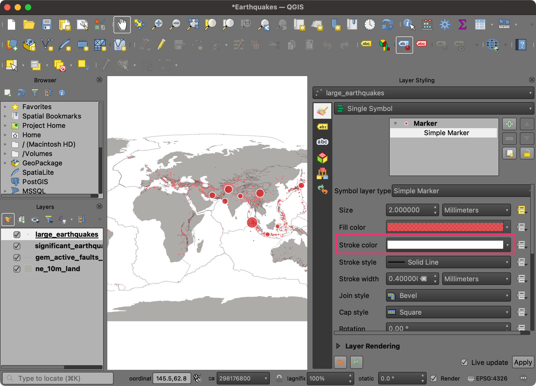This screenshot has width=536, height=386.
Task: Open the Stroke style Solid Line dropdown
Action: coord(448,262)
